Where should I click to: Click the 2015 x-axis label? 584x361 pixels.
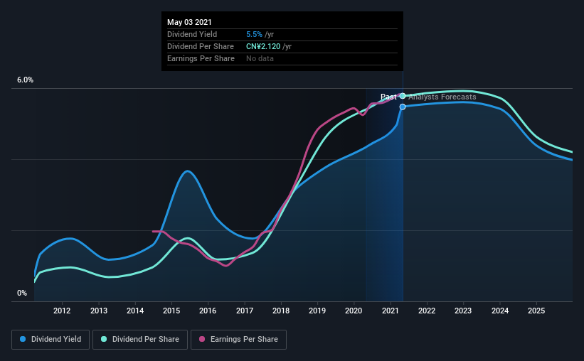tap(171, 311)
